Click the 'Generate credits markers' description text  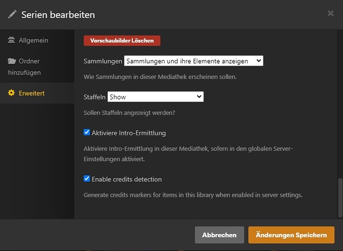[193, 195]
